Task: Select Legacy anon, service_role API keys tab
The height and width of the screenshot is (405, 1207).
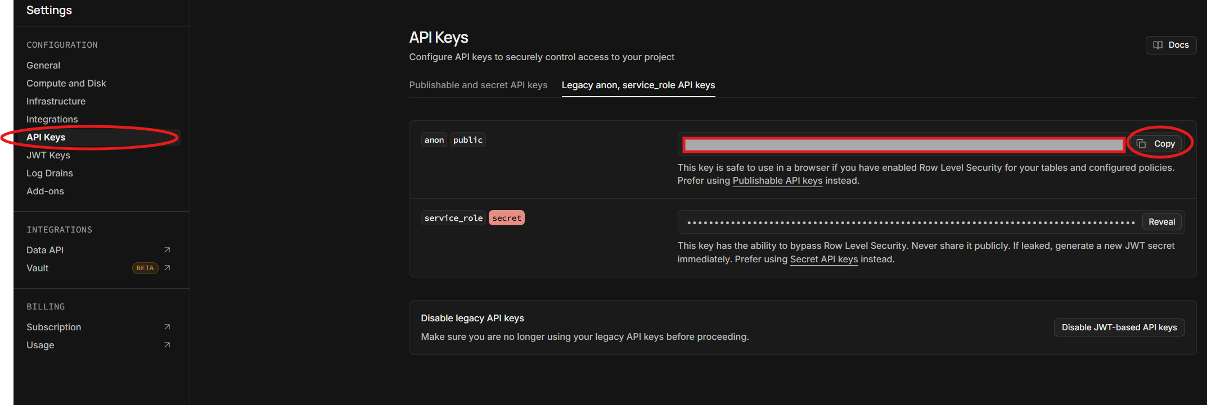Action: 638,85
